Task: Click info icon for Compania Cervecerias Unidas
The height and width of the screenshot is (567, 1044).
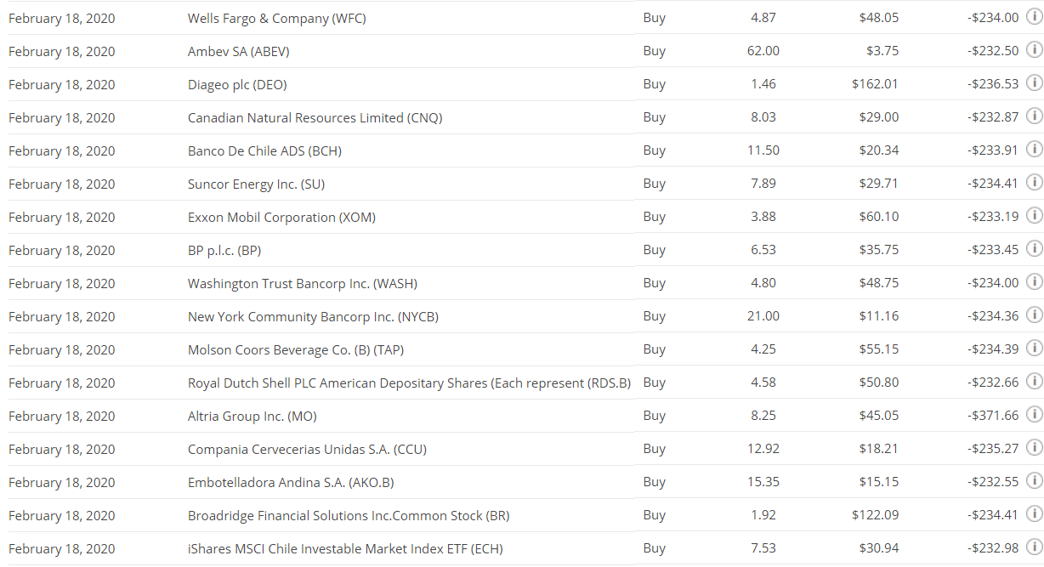Action: tap(1035, 447)
